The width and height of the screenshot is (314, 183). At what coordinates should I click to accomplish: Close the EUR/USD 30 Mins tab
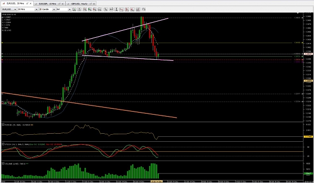(x=31, y=4)
